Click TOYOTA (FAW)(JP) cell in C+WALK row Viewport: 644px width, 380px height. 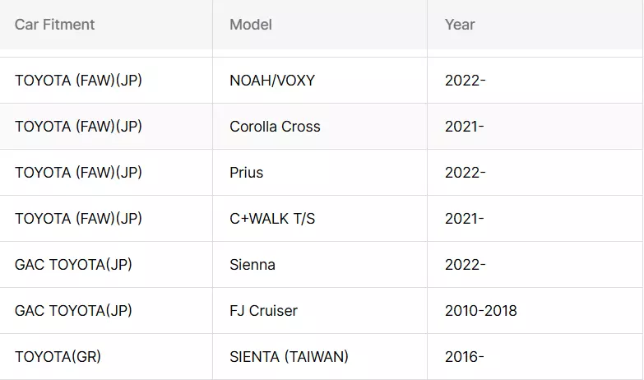pos(106,219)
